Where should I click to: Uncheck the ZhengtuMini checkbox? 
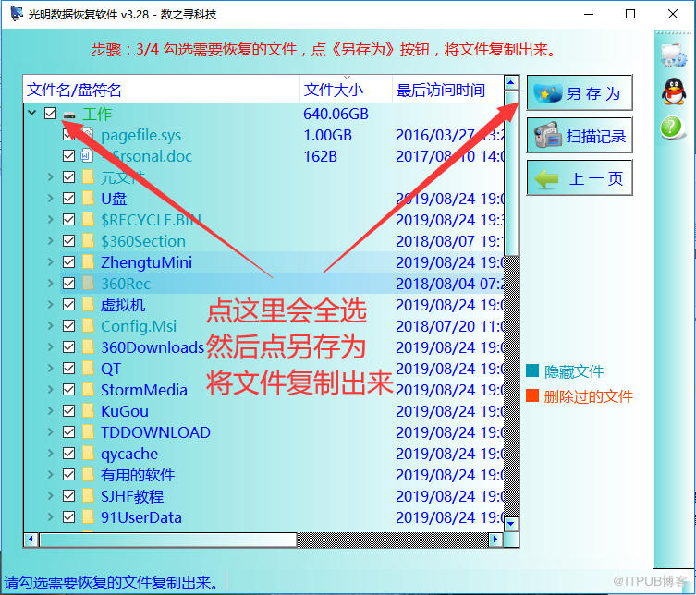(68, 261)
